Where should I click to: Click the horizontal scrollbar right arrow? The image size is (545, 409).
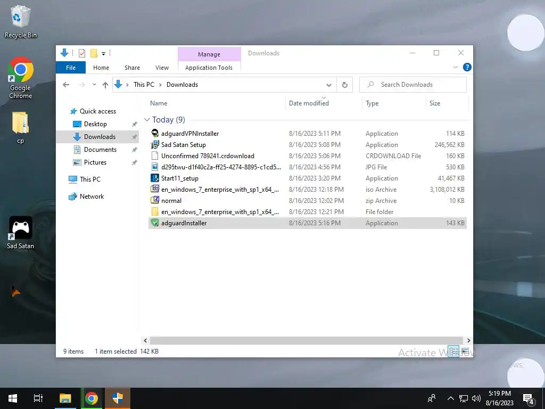(x=468, y=340)
